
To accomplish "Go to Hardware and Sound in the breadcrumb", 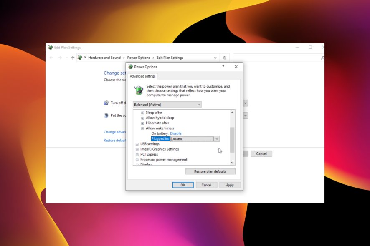I will [x=104, y=58].
